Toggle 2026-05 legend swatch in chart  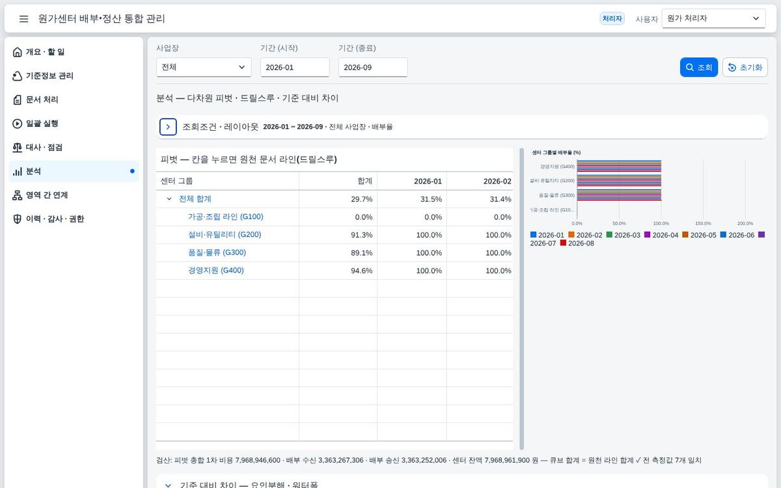[685, 235]
